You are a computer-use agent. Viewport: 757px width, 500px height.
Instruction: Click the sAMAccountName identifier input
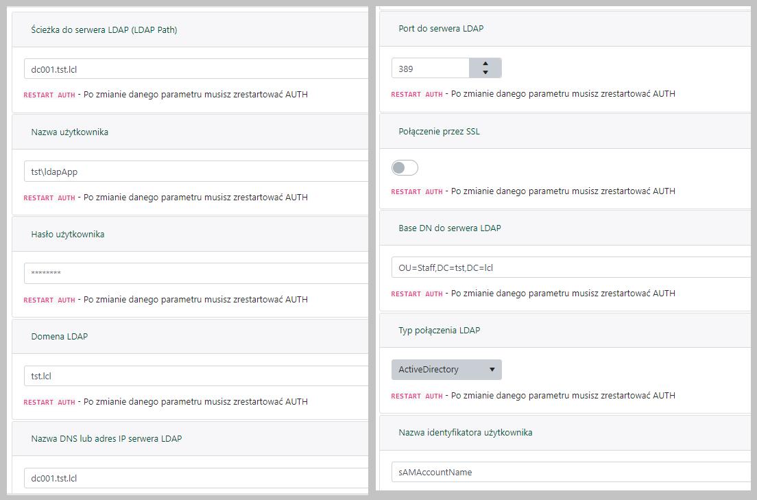click(569, 472)
